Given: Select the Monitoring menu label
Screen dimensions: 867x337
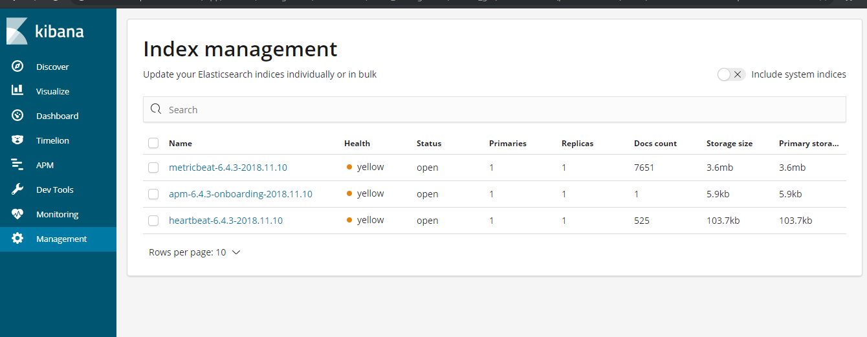Looking at the screenshot, I should (57, 214).
